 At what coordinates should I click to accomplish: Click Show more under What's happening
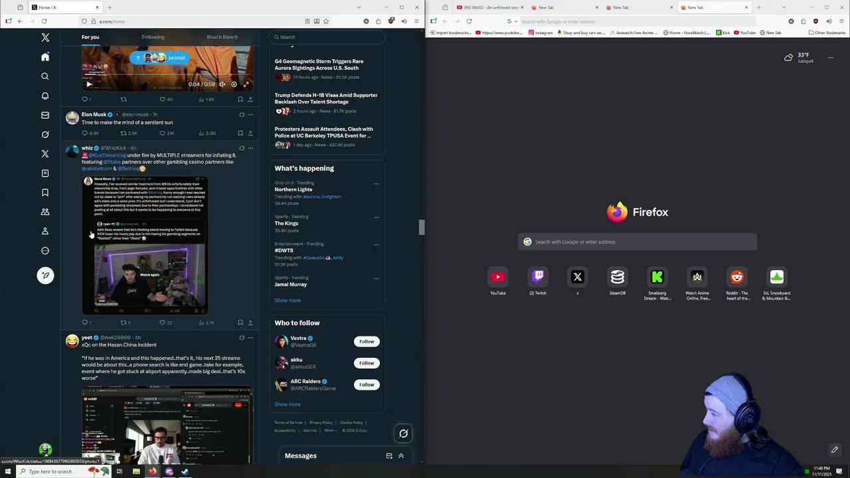288,300
